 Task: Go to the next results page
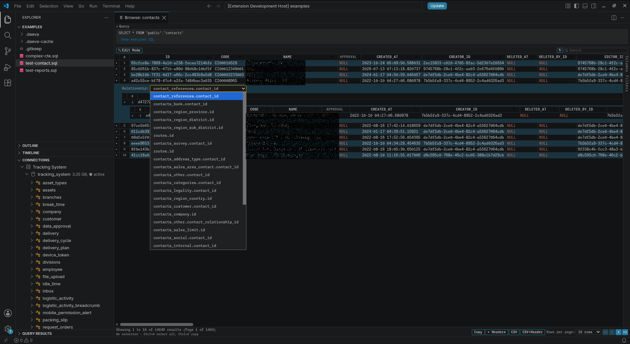pyautogui.click(x=619, y=332)
